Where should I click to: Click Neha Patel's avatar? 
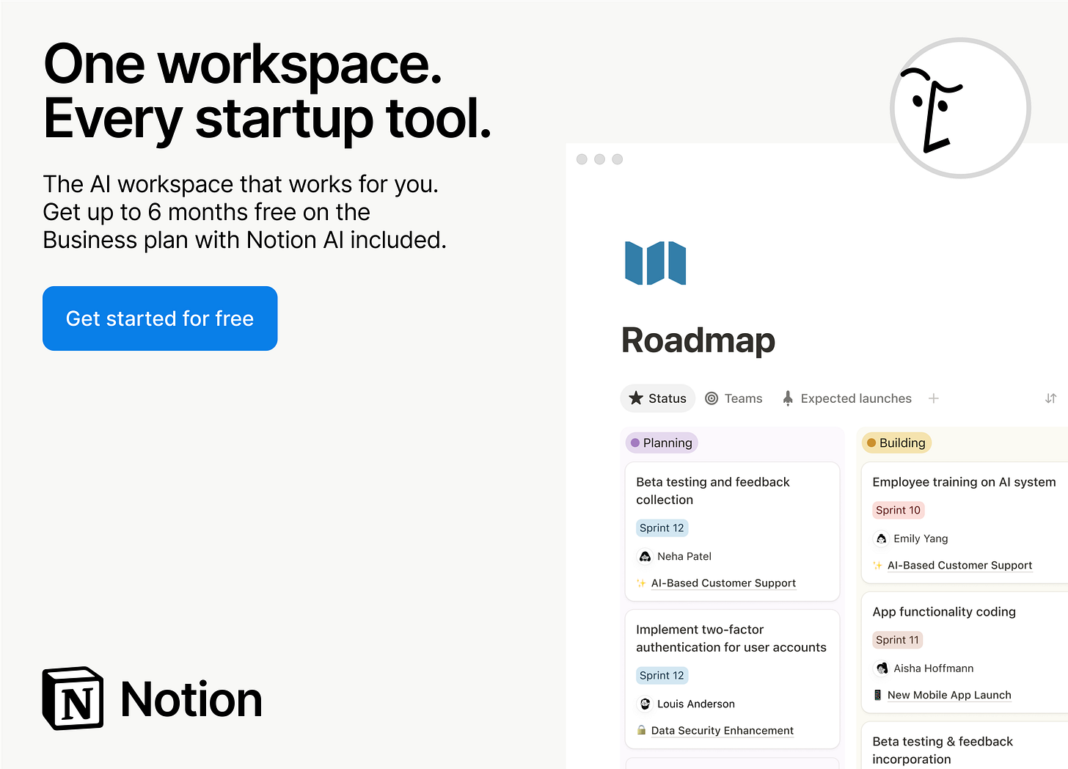click(x=645, y=556)
